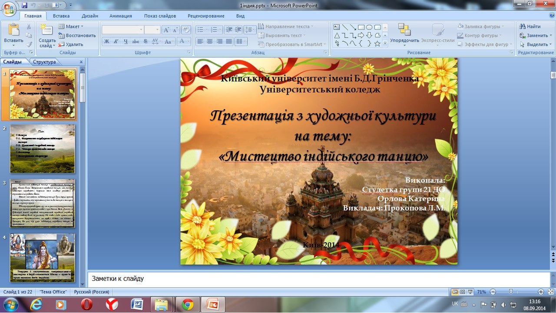Toggle Bold (Ж) formatting
Viewport: 556px width, 313px height.
pos(106,42)
